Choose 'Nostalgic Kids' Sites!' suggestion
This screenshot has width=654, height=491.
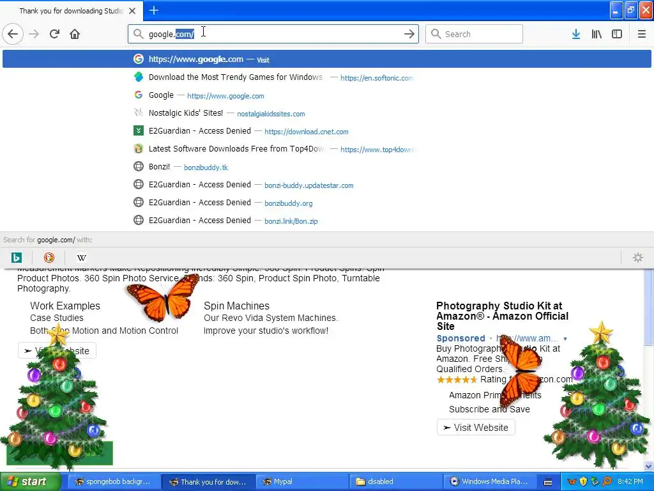[326, 113]
